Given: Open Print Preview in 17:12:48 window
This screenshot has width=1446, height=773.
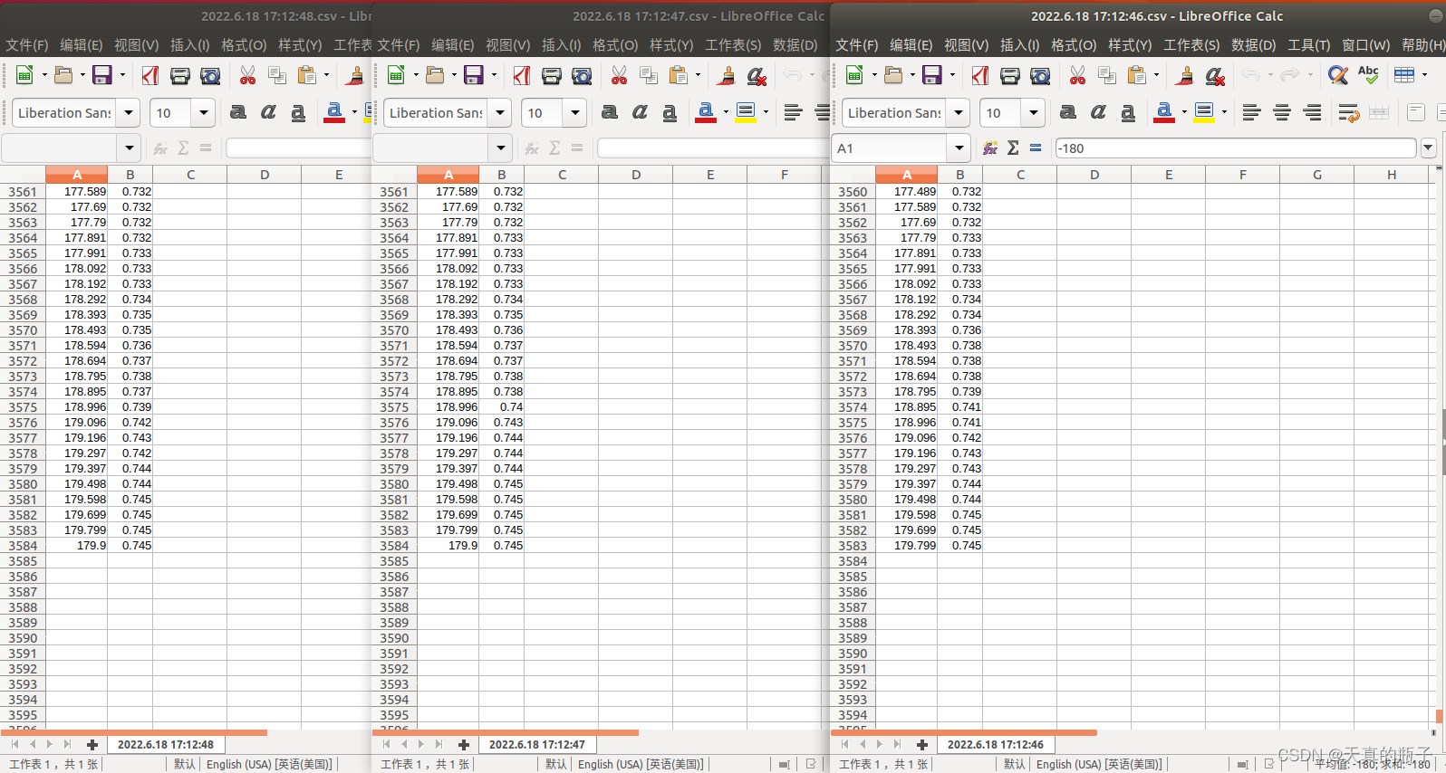Looking at the screenshot, I should [x=210, y=75].
